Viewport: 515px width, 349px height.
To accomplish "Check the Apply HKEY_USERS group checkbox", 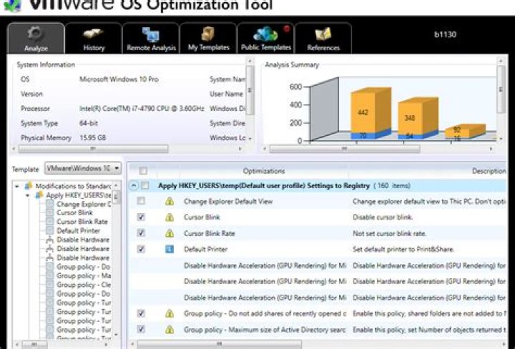I will click(144, 186).
